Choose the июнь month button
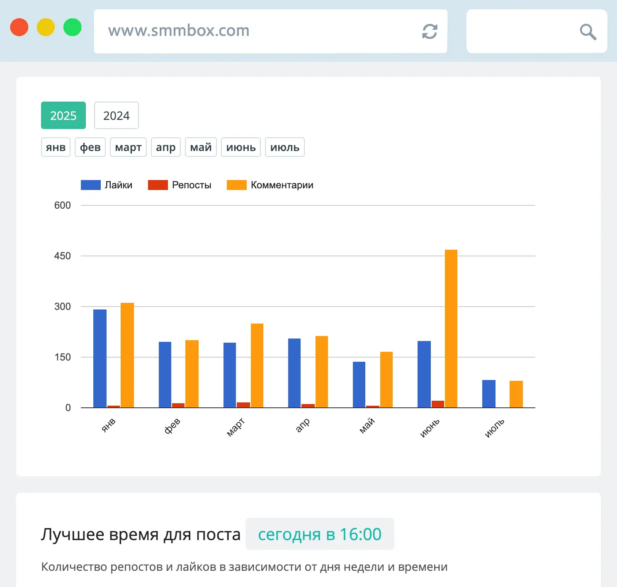The width and height of the screenshot is (617, 587). click(x=241, y=147)
